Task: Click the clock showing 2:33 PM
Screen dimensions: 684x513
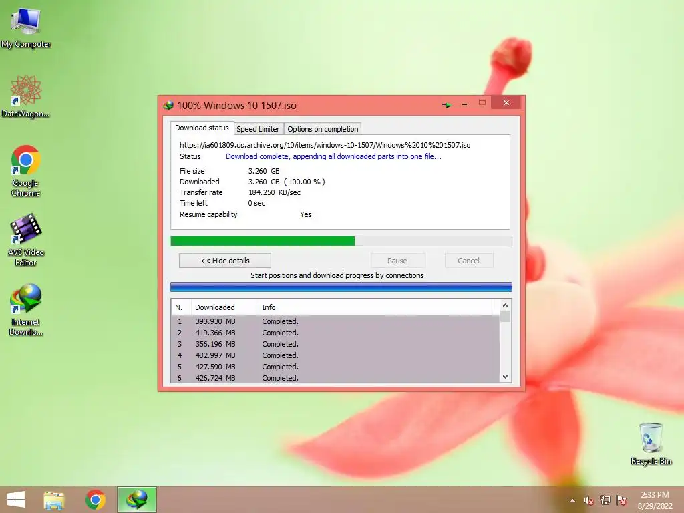Action: (655, 495)
